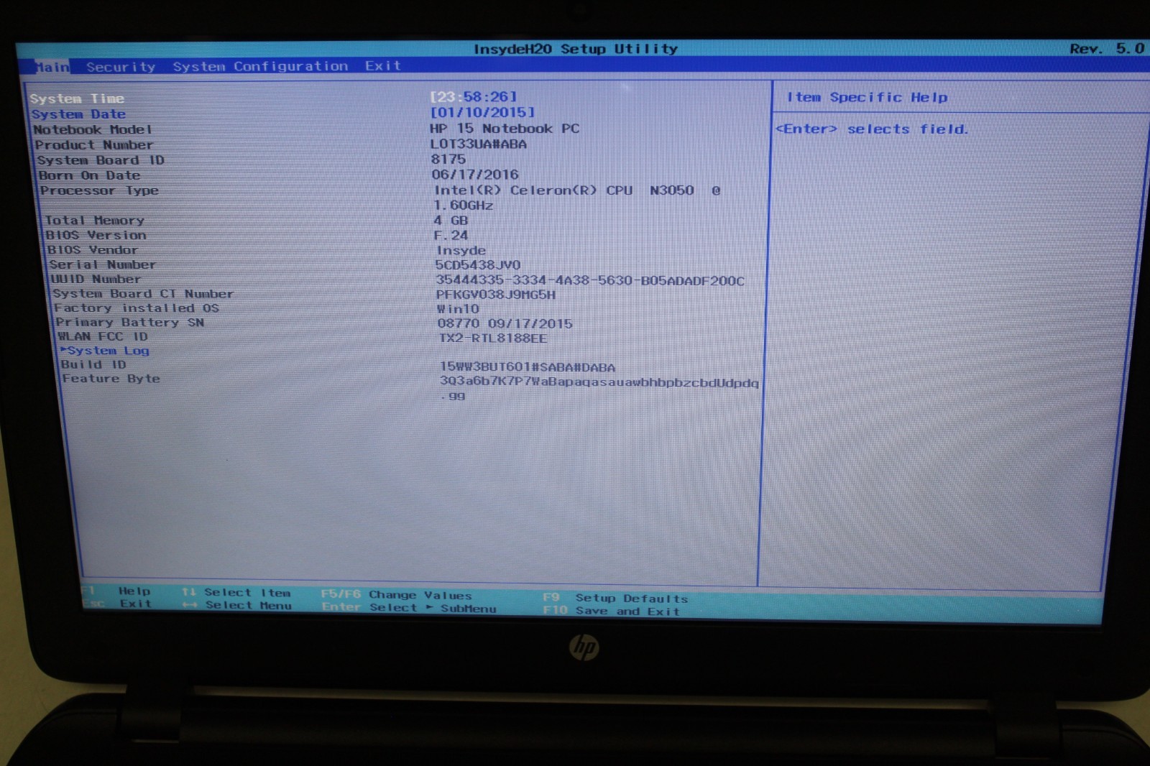The height and width of the screenshot is (766, 1150).
Task: Switch to the Security tab
Action: (x=121, y=67)
